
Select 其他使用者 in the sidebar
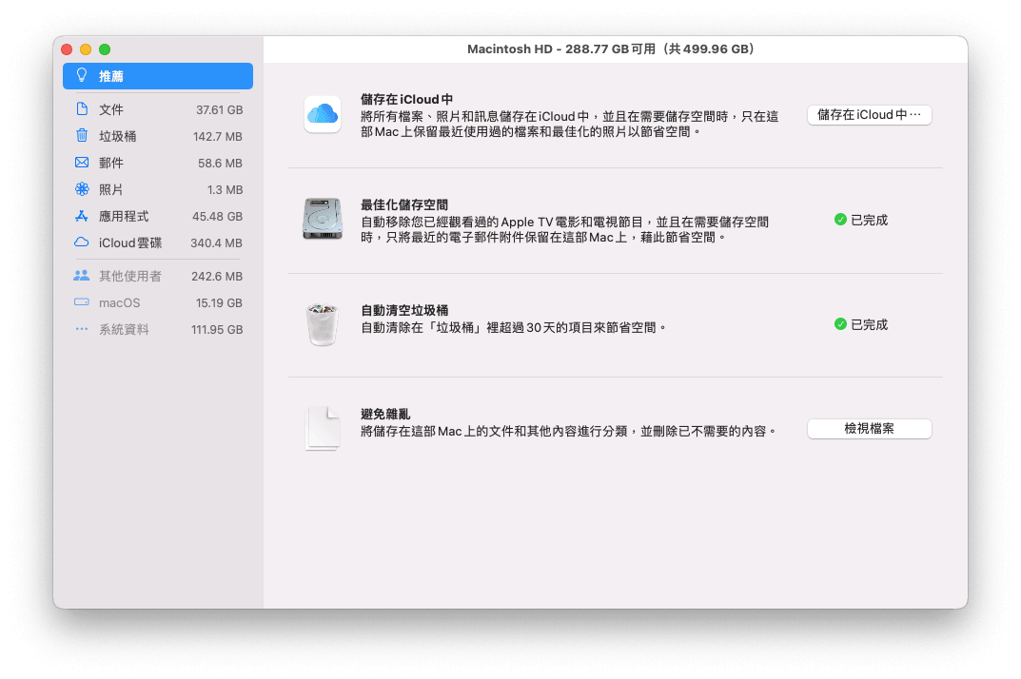click(x=129, y=277)
